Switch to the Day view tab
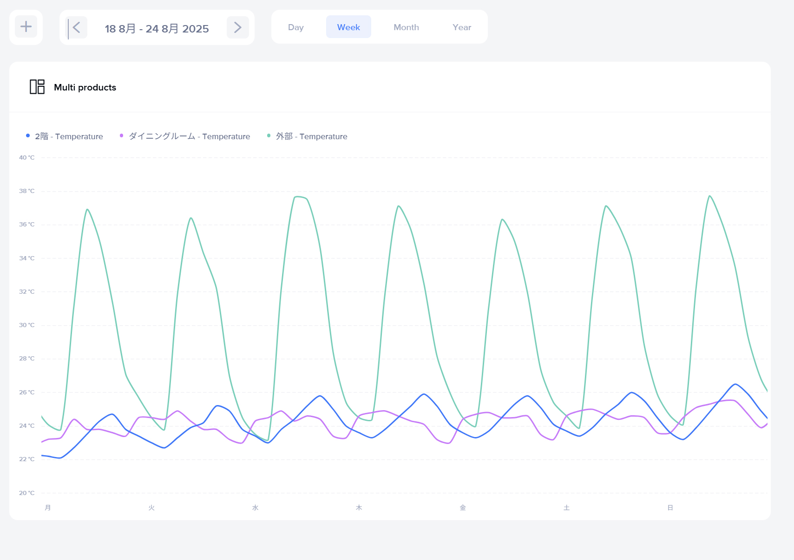794x560 pixels. coord(295,27)
